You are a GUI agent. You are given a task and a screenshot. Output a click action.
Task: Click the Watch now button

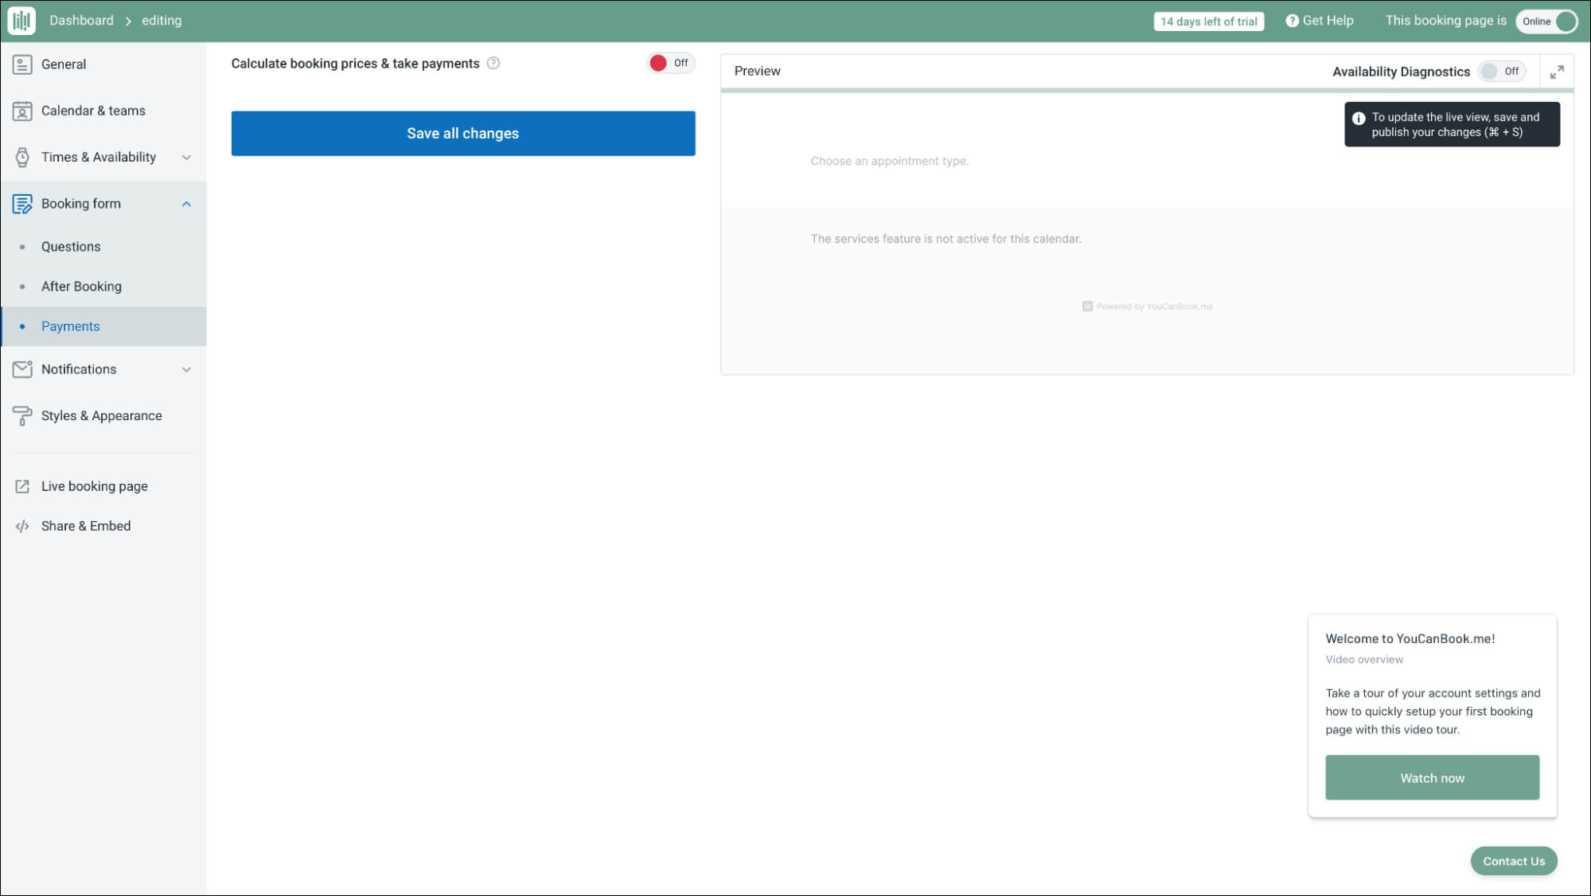(x=1431, y=777)
